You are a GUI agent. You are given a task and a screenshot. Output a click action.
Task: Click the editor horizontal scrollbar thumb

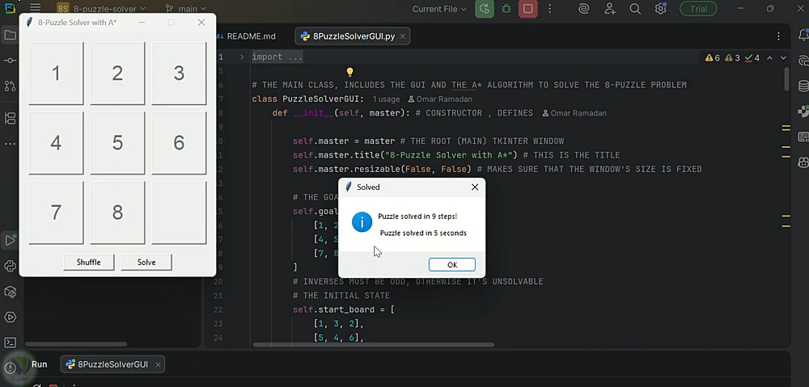point(374,345)
